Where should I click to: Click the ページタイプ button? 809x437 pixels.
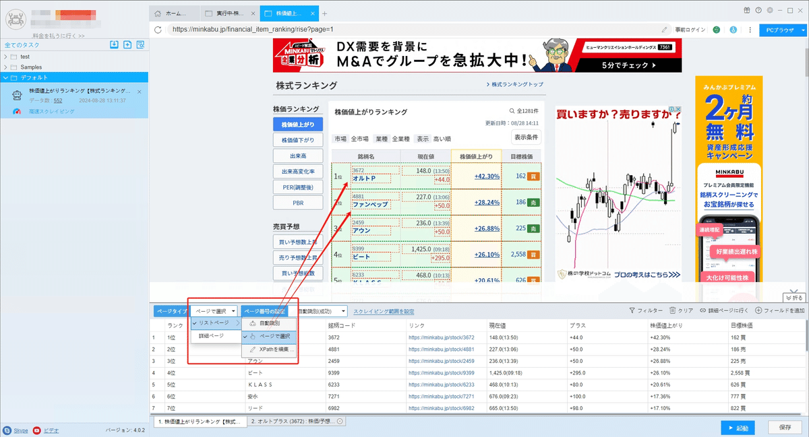[x=171, y=311]
